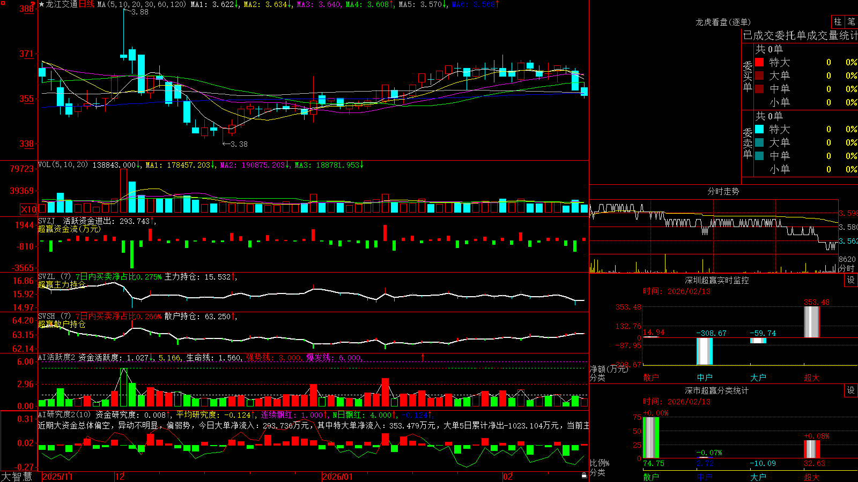Select the 2025/11 date marker
The height and width of the screenshot is (482, 858).
point(57,477)
